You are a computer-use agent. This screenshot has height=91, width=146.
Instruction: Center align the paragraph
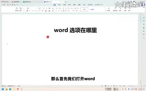[59, 11]
